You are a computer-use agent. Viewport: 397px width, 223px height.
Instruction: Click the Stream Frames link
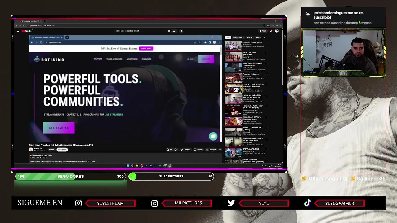coord(129,49)
